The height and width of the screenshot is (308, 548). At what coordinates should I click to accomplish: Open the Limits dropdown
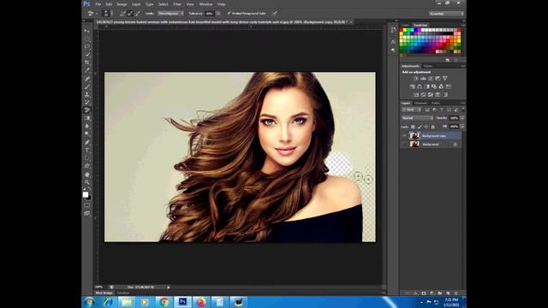point(170,14)
